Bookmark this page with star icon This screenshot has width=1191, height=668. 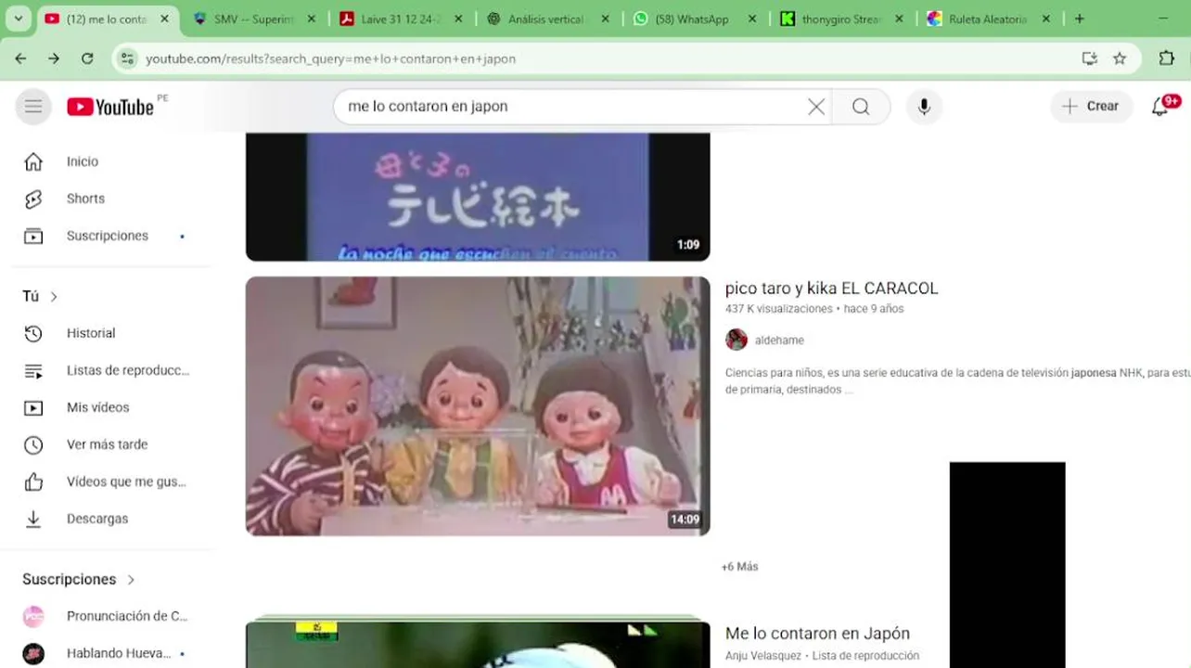1120,58
